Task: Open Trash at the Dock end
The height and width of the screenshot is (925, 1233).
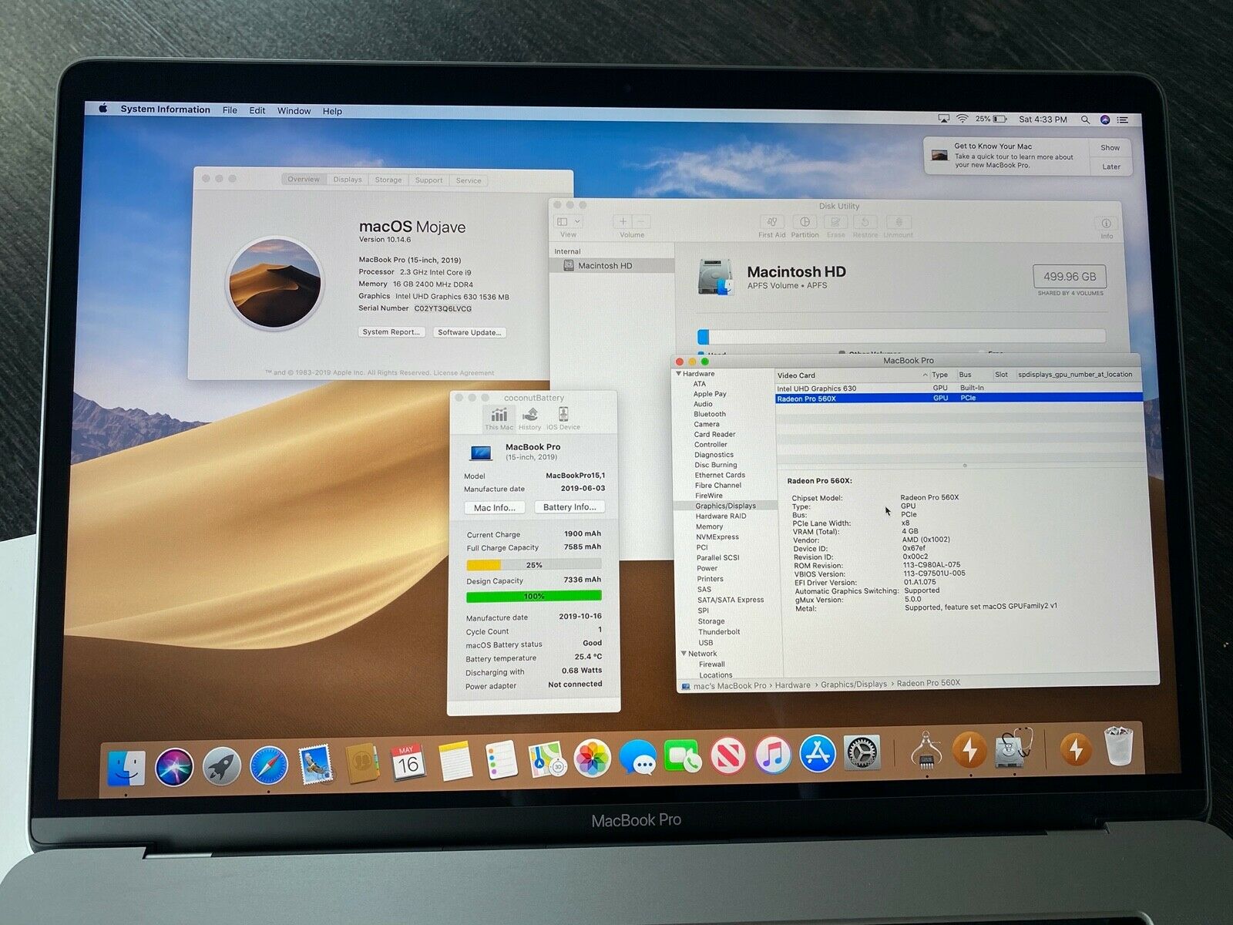Action: coord(1118,745)
